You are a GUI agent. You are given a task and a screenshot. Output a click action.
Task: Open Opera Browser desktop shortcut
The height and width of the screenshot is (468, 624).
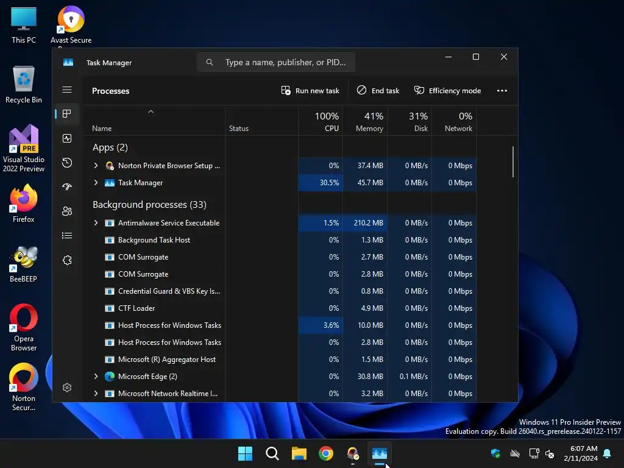24,327
